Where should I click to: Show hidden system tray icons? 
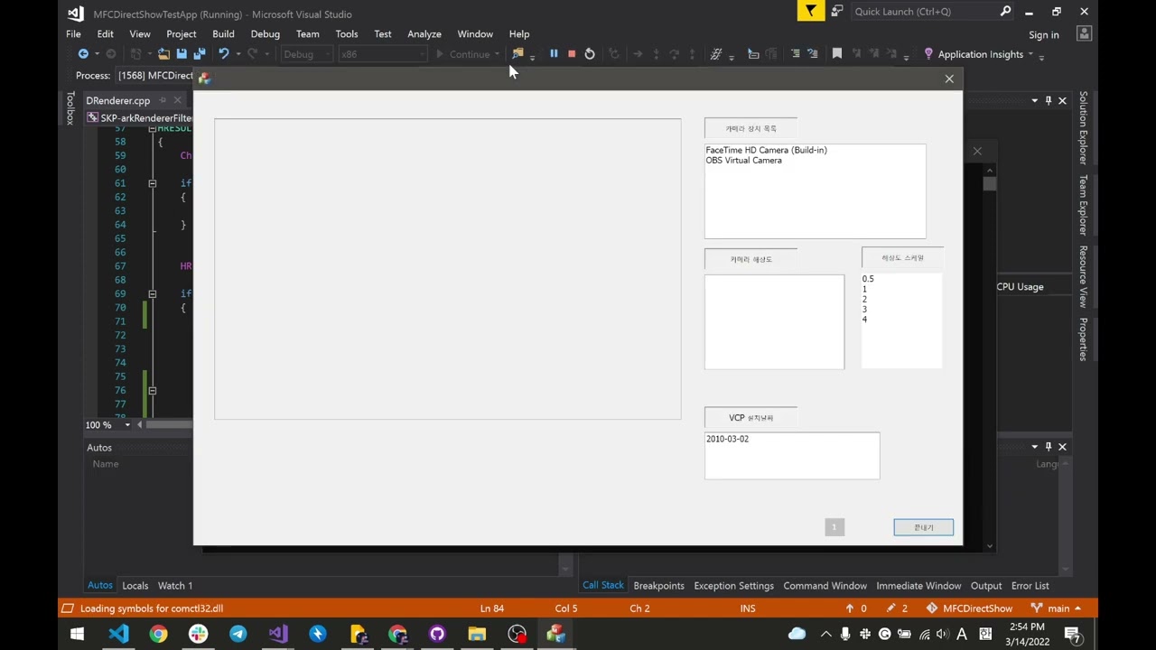[825, 634]
